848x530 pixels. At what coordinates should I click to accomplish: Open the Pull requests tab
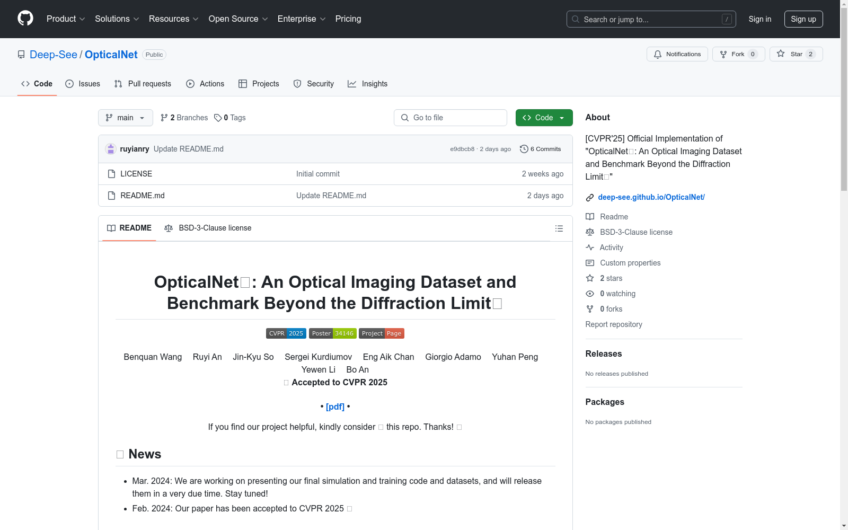click(143, 84)
